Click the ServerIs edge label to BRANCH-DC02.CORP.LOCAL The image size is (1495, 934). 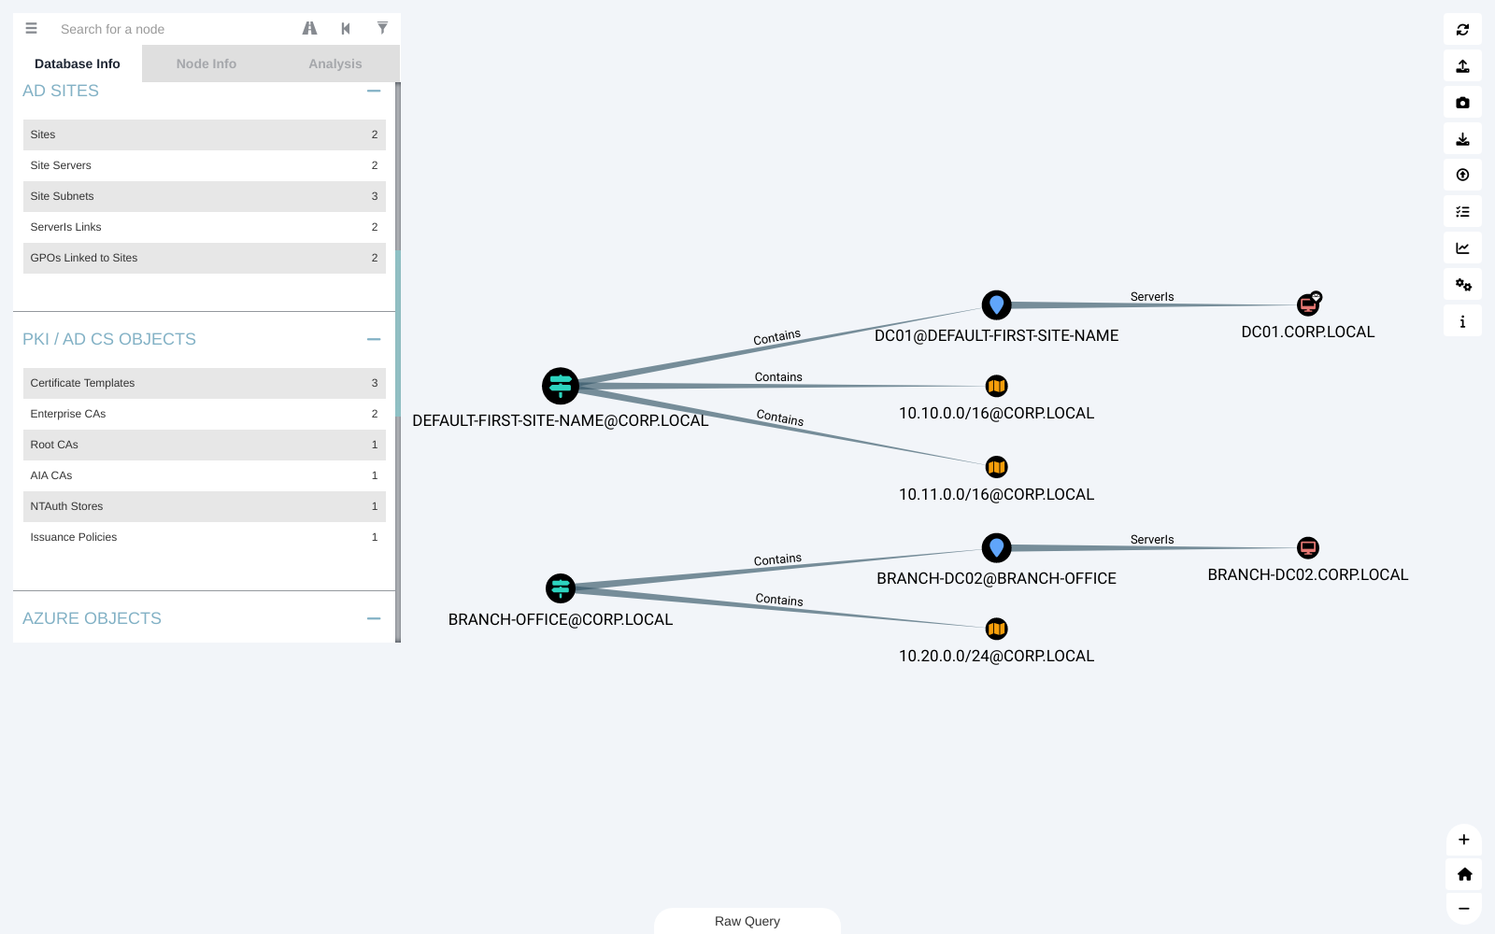[1152, 540]
